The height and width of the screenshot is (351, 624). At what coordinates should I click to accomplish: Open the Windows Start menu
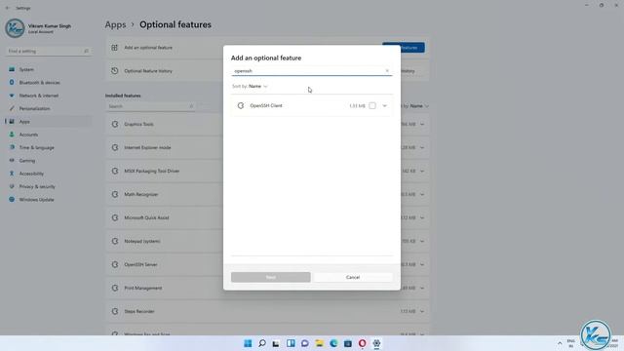pos(248,343)
